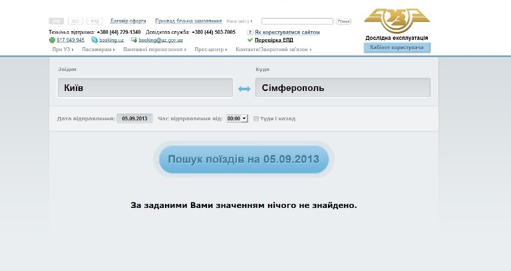The image size is (511, 271).
Task: Click the green checkmark EPD icon
Action: (x=250, y=40)
